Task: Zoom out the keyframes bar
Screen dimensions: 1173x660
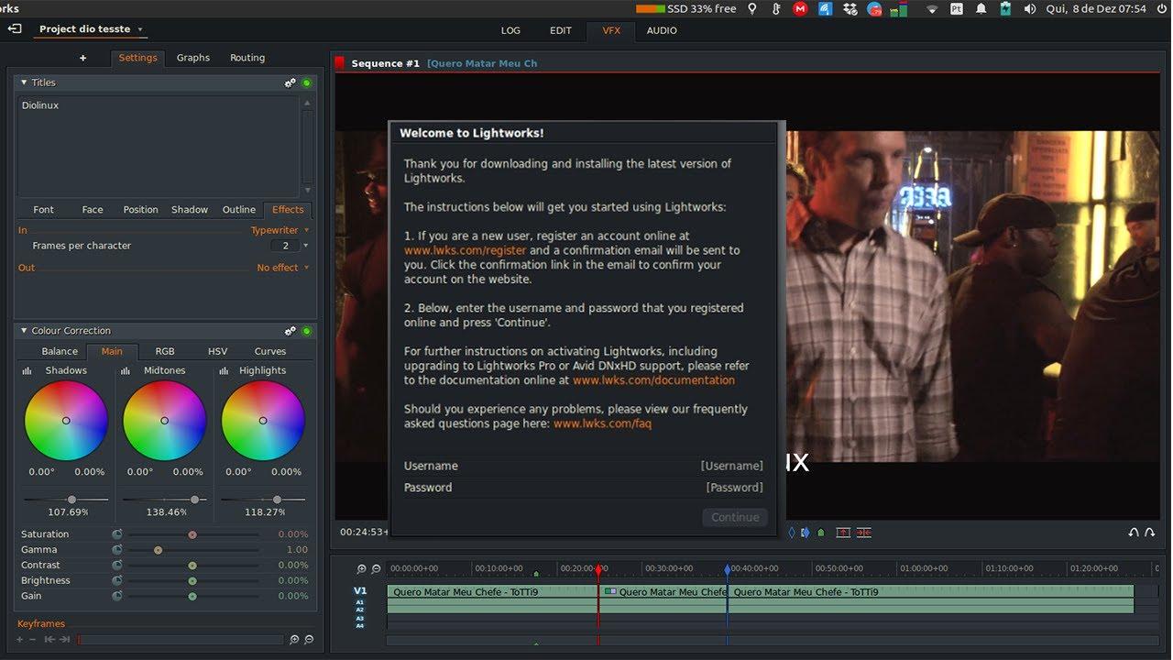Action: [x=309, y=639]
